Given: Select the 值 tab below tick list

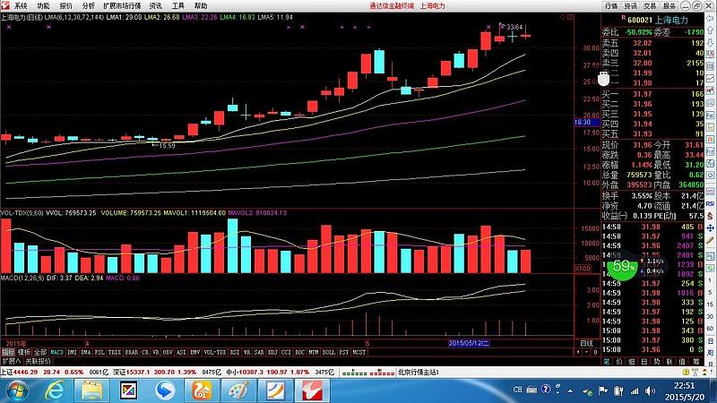Looking at the screenshot, I should tap(682, 361).
